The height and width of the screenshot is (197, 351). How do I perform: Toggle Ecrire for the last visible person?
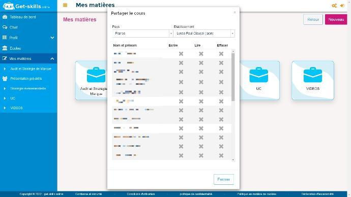pos(181,155)
